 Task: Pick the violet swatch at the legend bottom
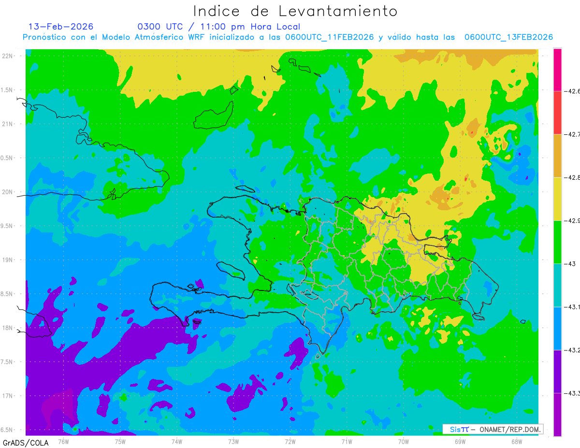(x=557, y=414)
